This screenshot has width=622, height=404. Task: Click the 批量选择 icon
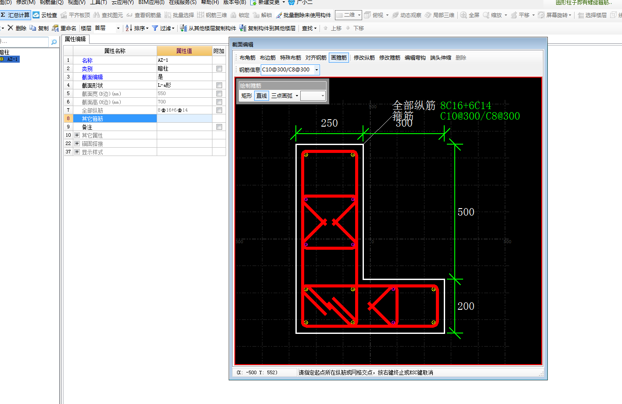(168, 15)
